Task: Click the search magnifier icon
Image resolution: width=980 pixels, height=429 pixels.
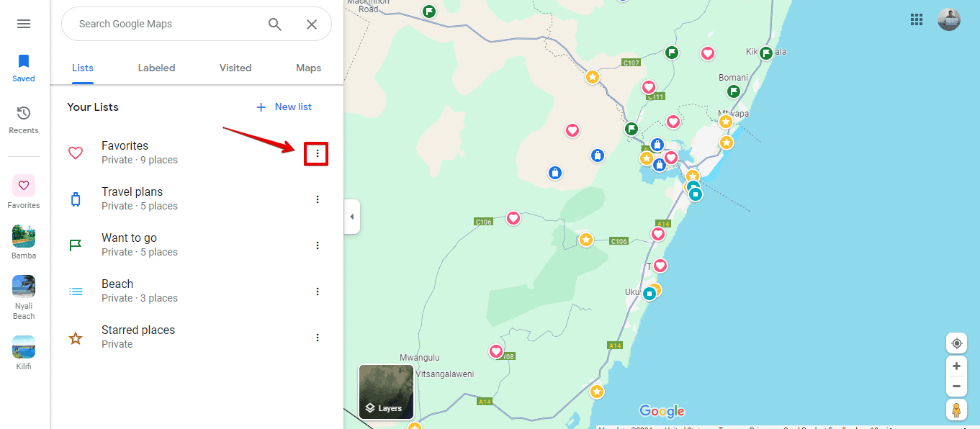Action: (x=274, y=24)
